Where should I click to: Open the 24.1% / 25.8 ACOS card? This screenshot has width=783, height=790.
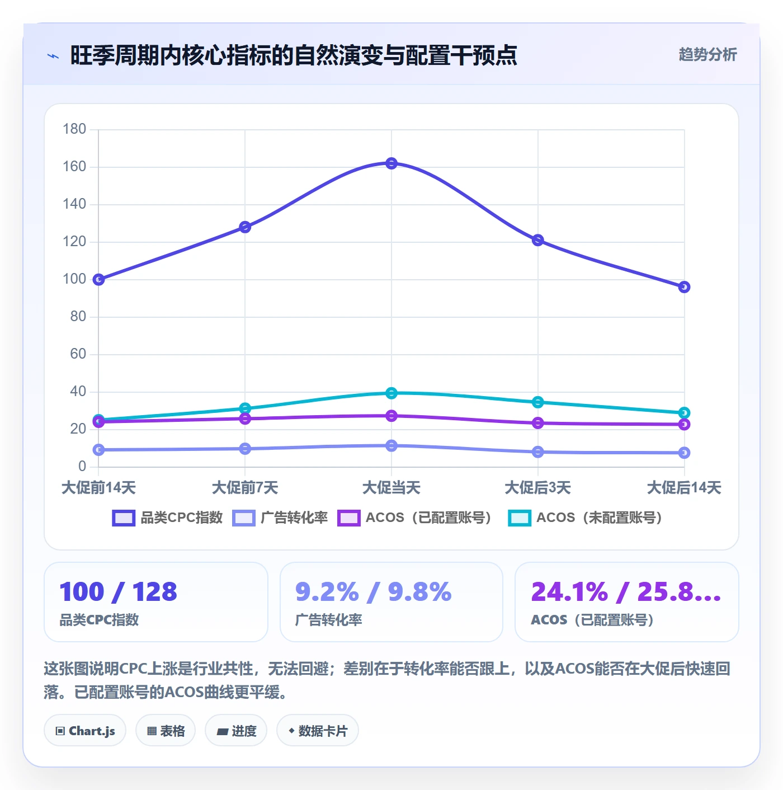(627, 602)
